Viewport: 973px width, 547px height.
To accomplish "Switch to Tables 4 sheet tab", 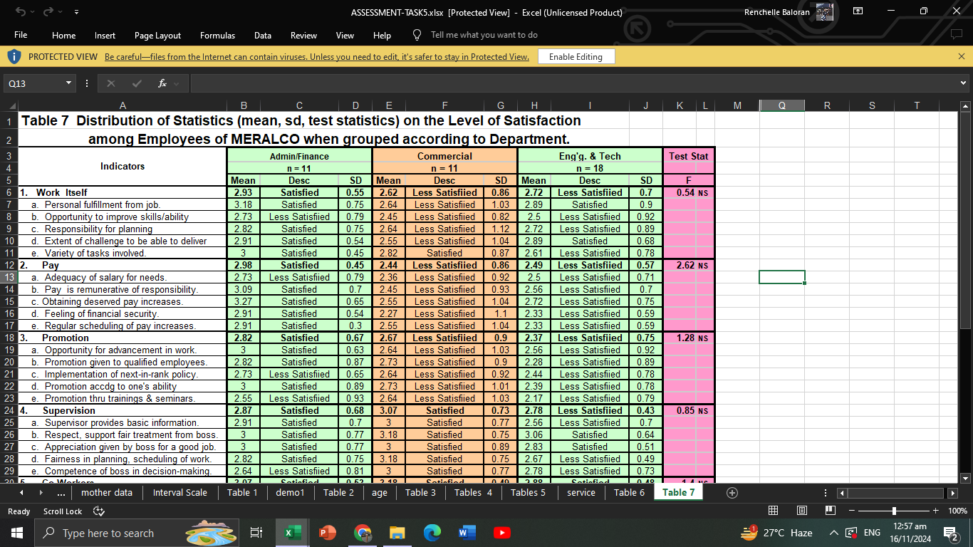I will pyautogui.click(x=473, y=492).
